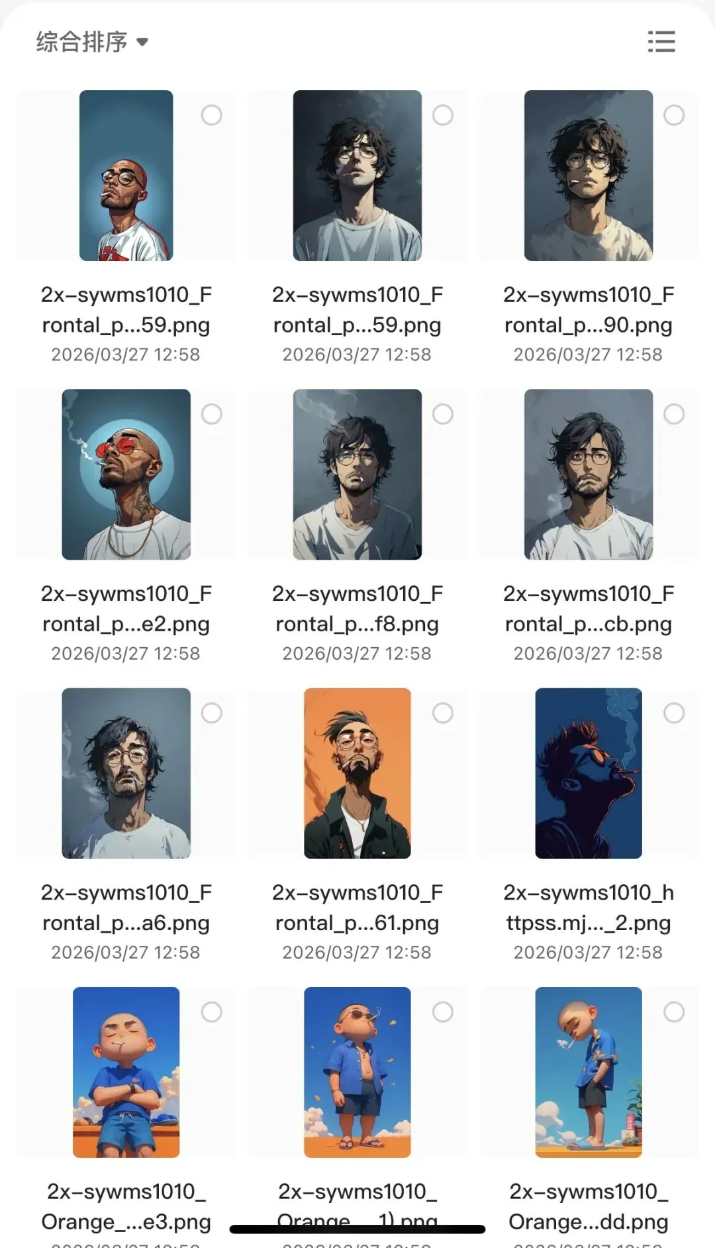The height and width of the screenshot is (1248, 715).
Task: Mark the orange-background 61.png file as selected
Action: (x=443, y=713)
